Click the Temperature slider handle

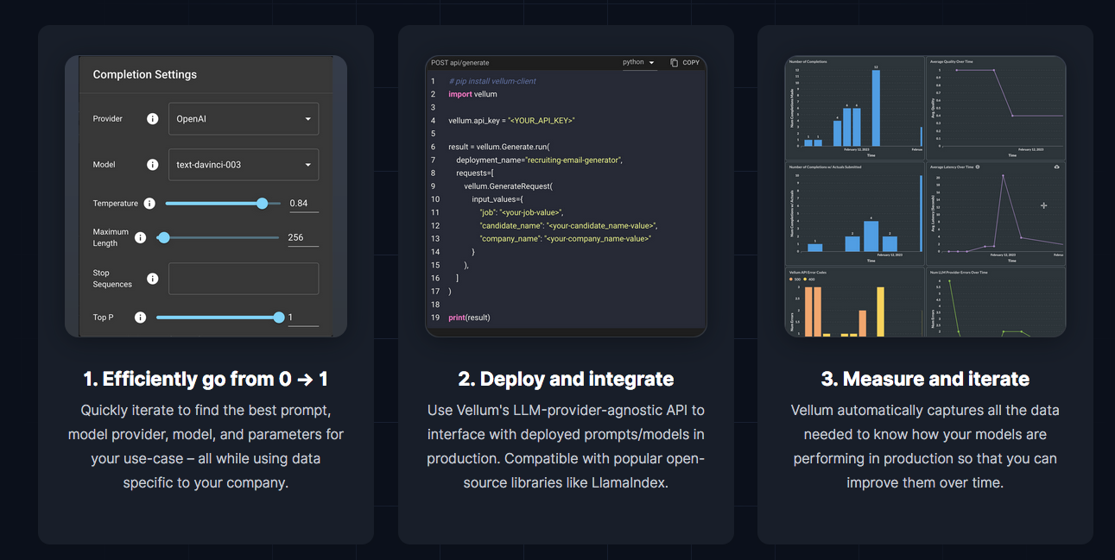262,204
